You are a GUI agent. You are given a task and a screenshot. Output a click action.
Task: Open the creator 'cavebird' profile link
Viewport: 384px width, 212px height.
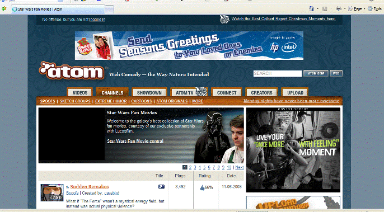tap(112, 193)
